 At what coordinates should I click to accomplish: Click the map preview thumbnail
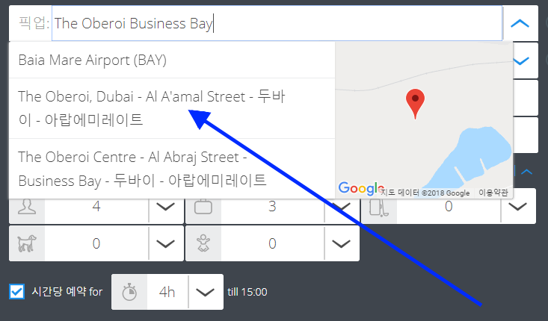(x=424, y=120)
